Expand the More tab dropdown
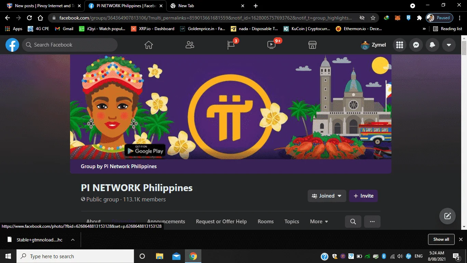 pyautogui.click(x=319, y=222)
